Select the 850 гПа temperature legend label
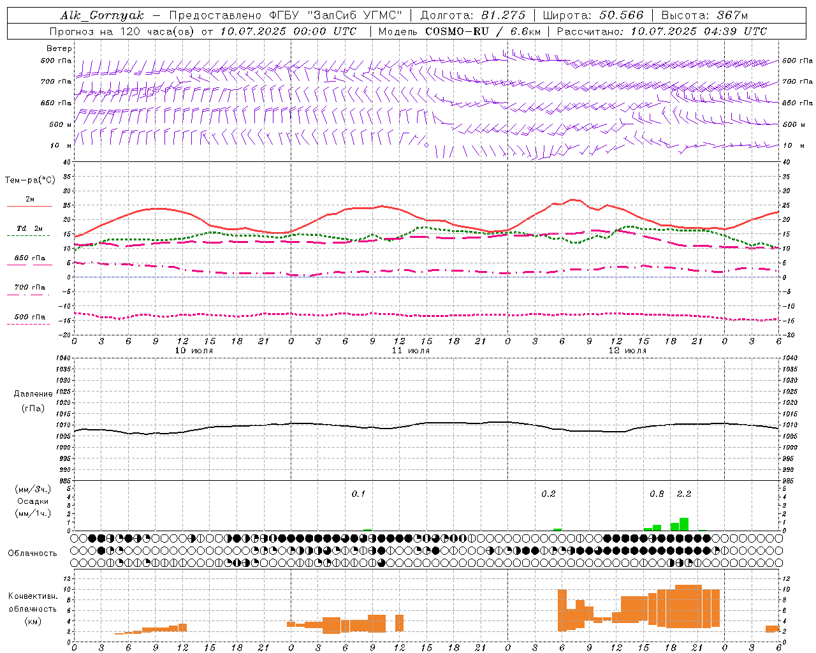The image size is (816, 653). point(30,258)
